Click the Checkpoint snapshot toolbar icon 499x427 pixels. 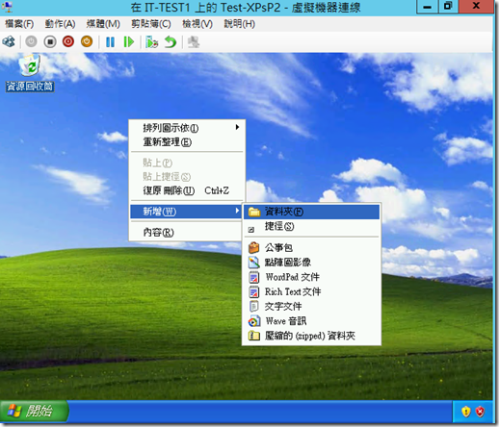click(x=152, y=42)
